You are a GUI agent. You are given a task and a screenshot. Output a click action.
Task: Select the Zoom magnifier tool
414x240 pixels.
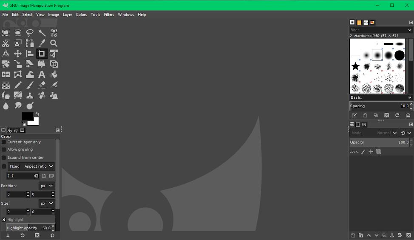54,43
